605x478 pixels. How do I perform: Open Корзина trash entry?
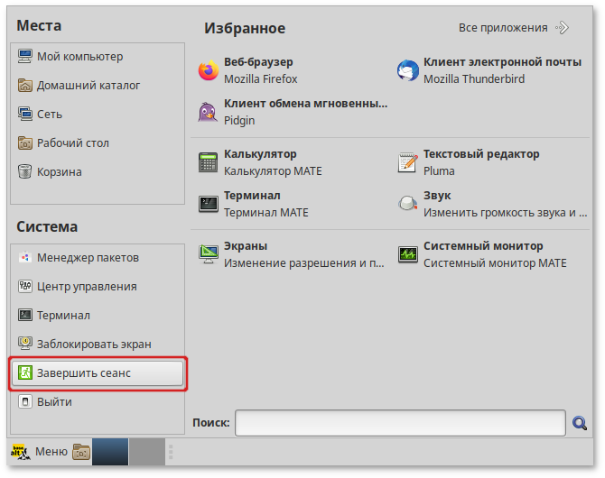59,172
